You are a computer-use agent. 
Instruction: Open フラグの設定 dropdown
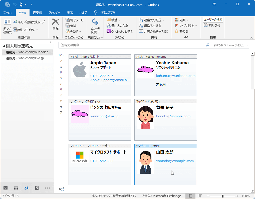tap(186, 26)
